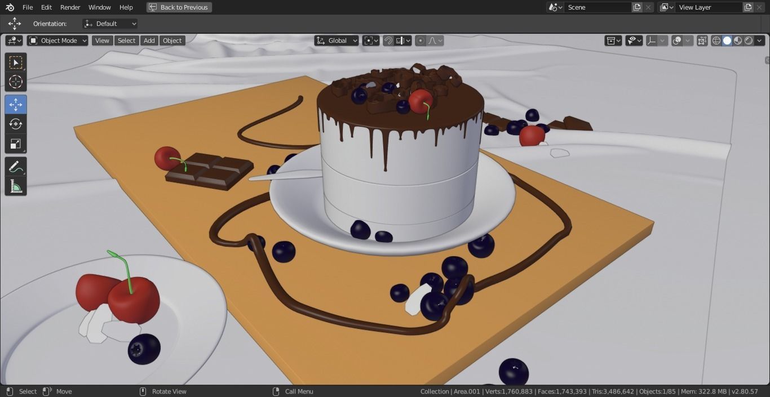The width and height of the screenshot is (770, 397).
Task: Open the Object Mode dropdown
Action: pos(57,41)
